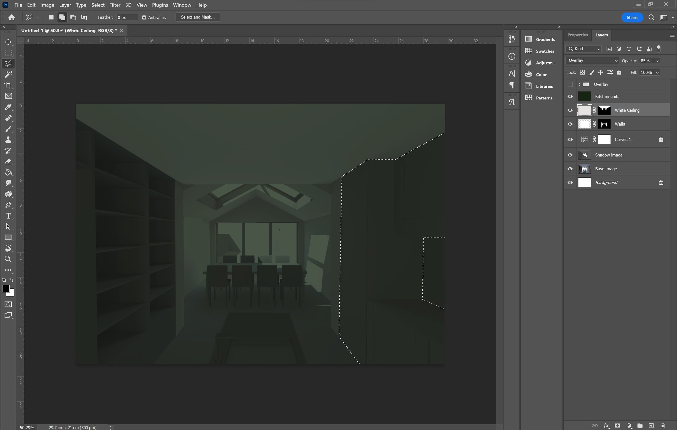The width and height of the screenshot is (677, 430).
Task: Select the Smudge tool
Action: tap(8, 183)
